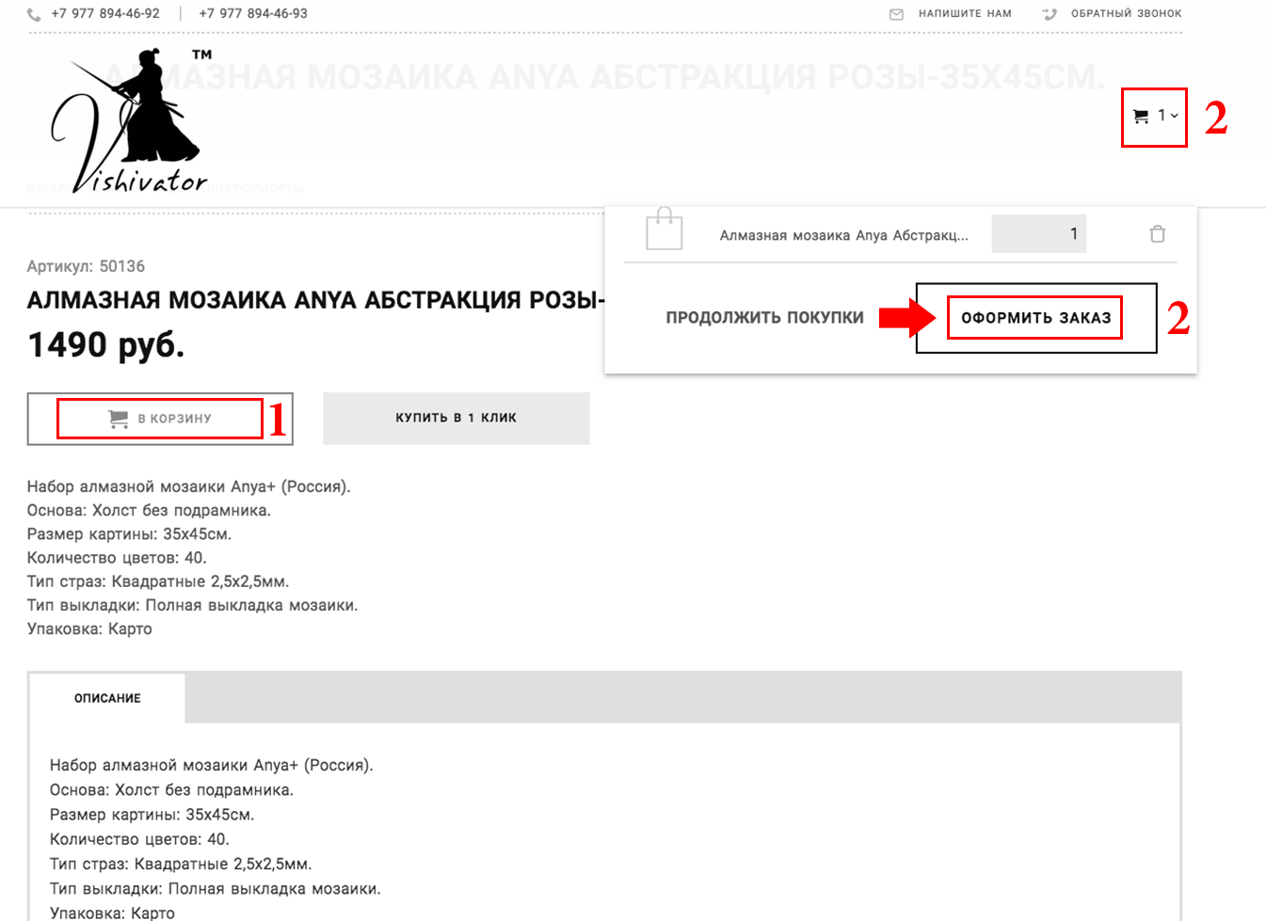Open the Напишите нам link
The height and width of the screenshot is (921, 1266).
click(964, 14)
